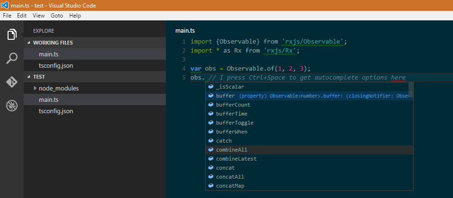The image size is (453, 198).
Task: Click the Visual Studio Code logo in title bar
Action: [5, 6]
